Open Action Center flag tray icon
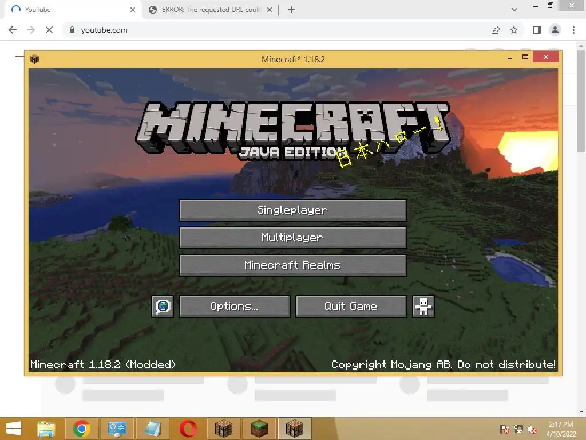Viewport: 586px width, 440px height. click(x=505, y=429)
